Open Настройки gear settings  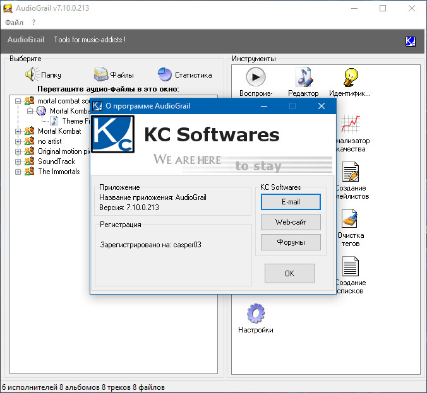(256, 318)
